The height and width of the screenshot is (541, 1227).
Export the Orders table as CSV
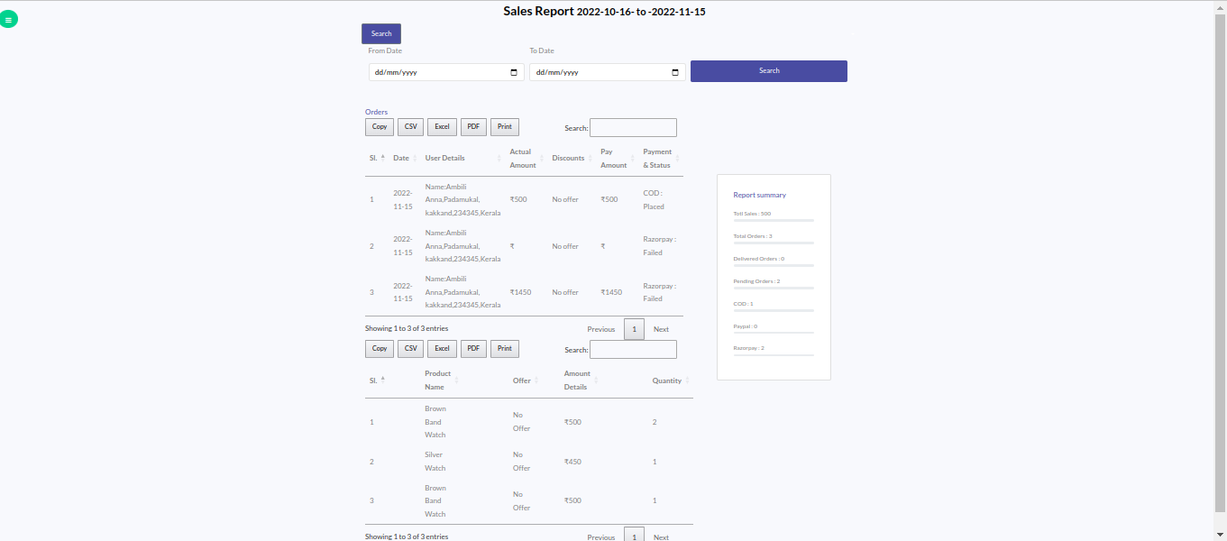tap(410, 126)
